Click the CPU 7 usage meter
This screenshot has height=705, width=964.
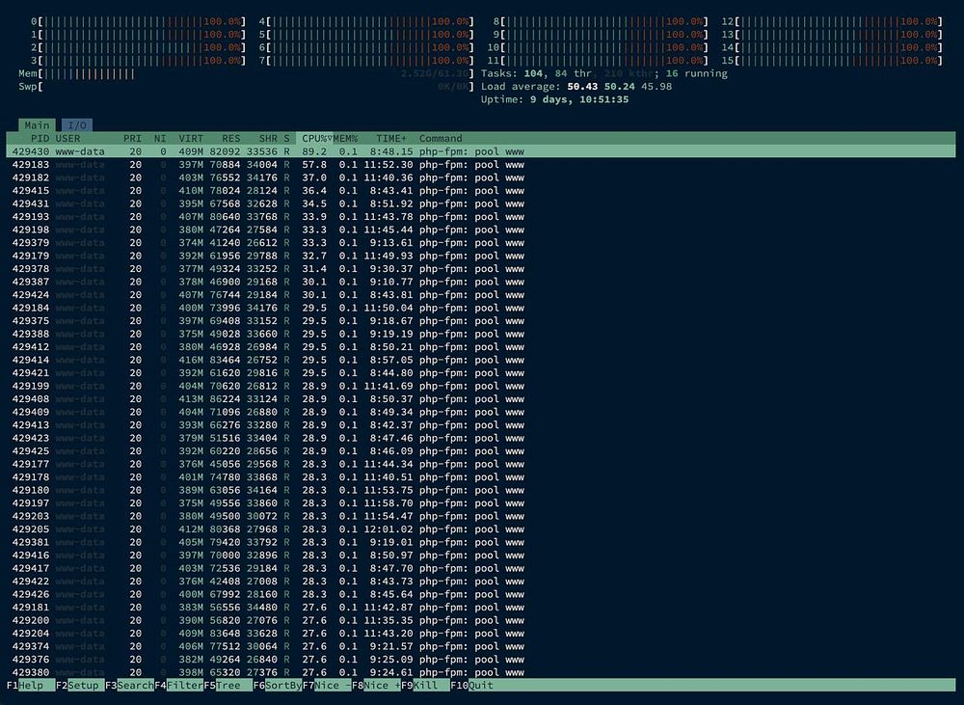366,61
